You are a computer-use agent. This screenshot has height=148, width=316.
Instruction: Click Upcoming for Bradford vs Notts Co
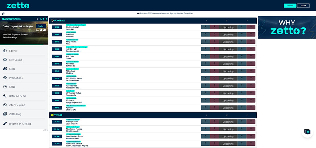point(228,35)
